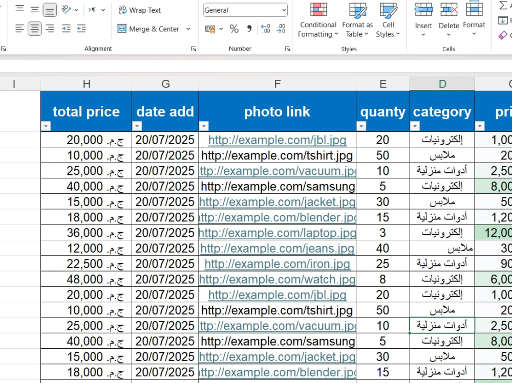Viewport: 512px width, 383px height.
Task: Click Decrease Decimal icon
Action: pyautogui.click(x=281, y=29)
